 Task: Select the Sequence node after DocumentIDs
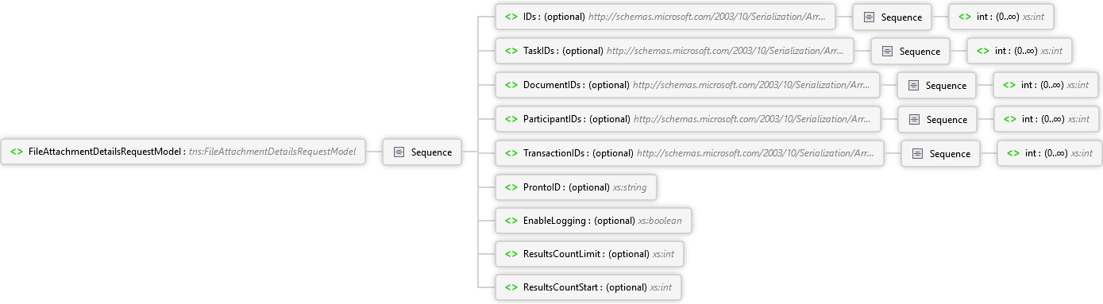pyautogui.click(x=937, y=85)
